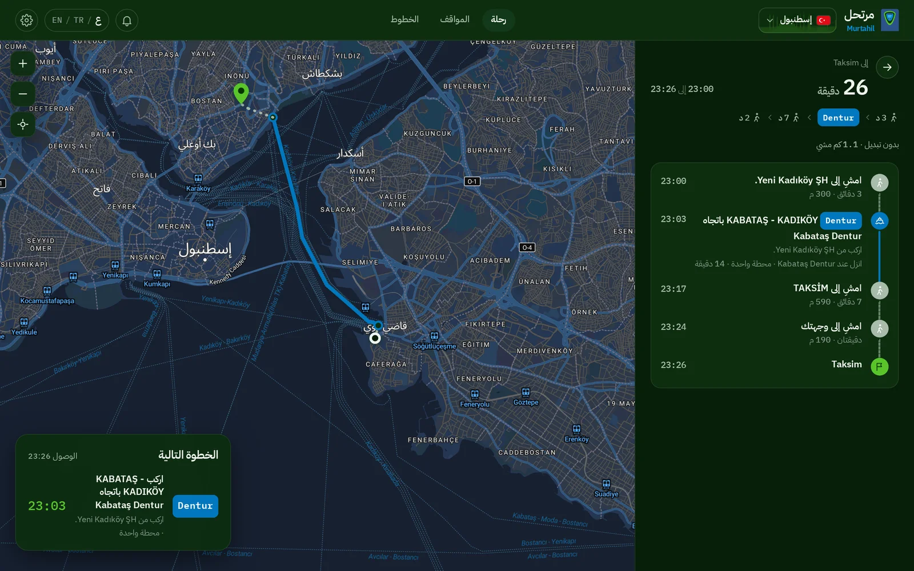914x571 pixels.
Task: Switch language to EN
Action: [x=57, y=21]
